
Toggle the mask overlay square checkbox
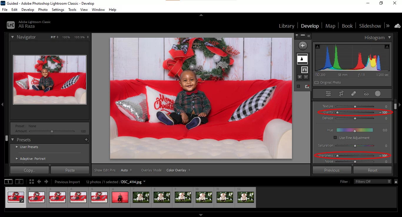(x=298, y=86)
